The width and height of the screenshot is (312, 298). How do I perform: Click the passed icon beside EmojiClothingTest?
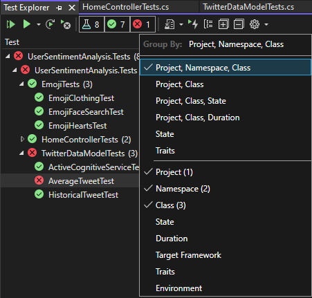(x=39, y=97)
